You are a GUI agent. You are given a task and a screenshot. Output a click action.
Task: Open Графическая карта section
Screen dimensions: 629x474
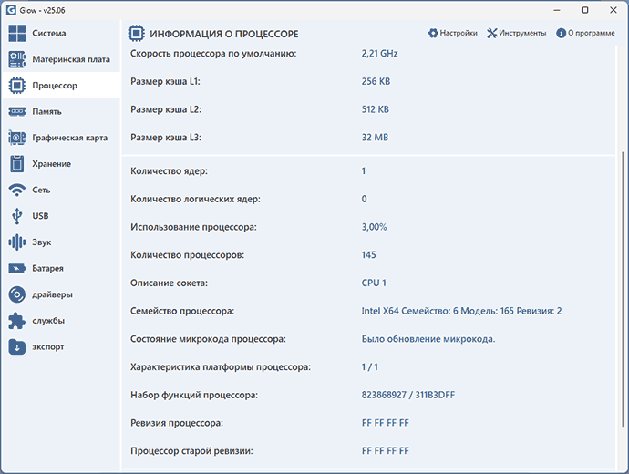(70, 138)
